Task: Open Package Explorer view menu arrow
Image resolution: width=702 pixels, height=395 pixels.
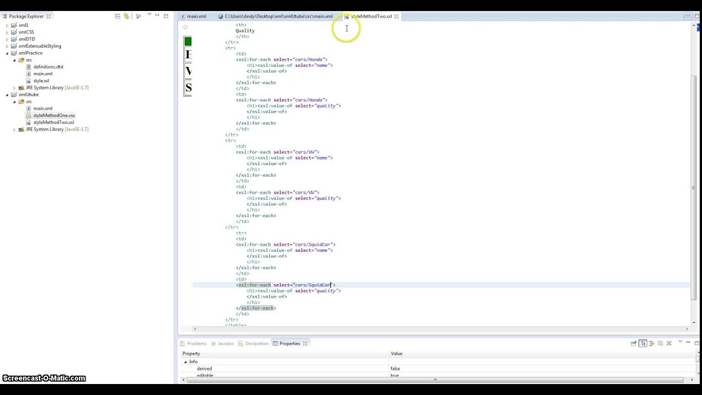Action: [x=149, y=15]
